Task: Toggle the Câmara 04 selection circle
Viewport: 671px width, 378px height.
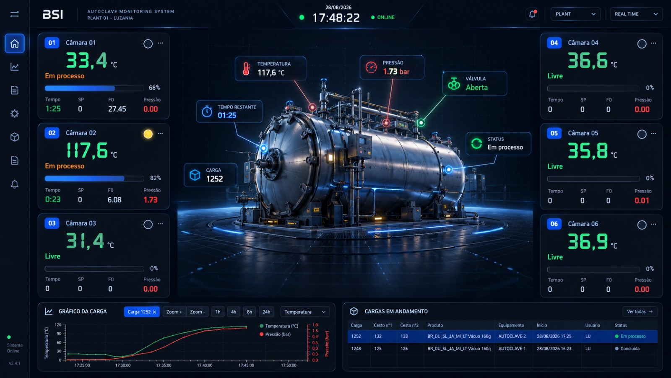Action: coord(642,44)
